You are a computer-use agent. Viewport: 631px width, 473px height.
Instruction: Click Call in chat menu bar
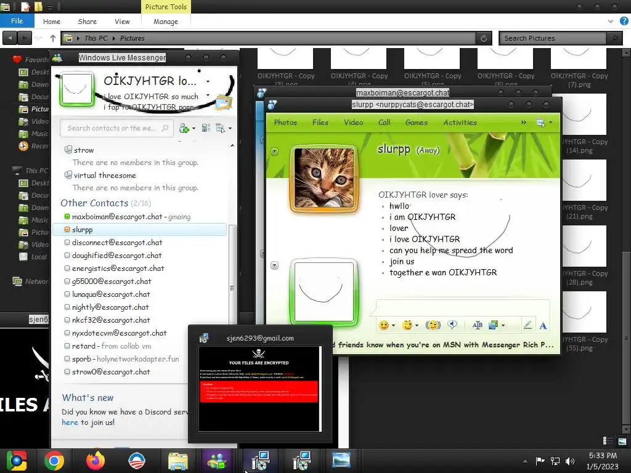[384, 123]
